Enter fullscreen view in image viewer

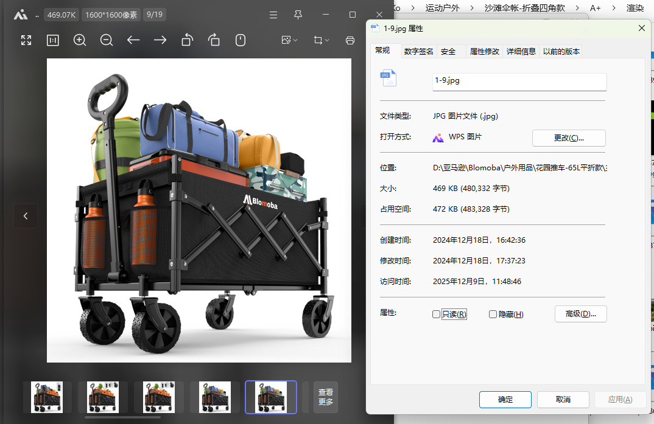pyautogui.click(x=26, y=40)
